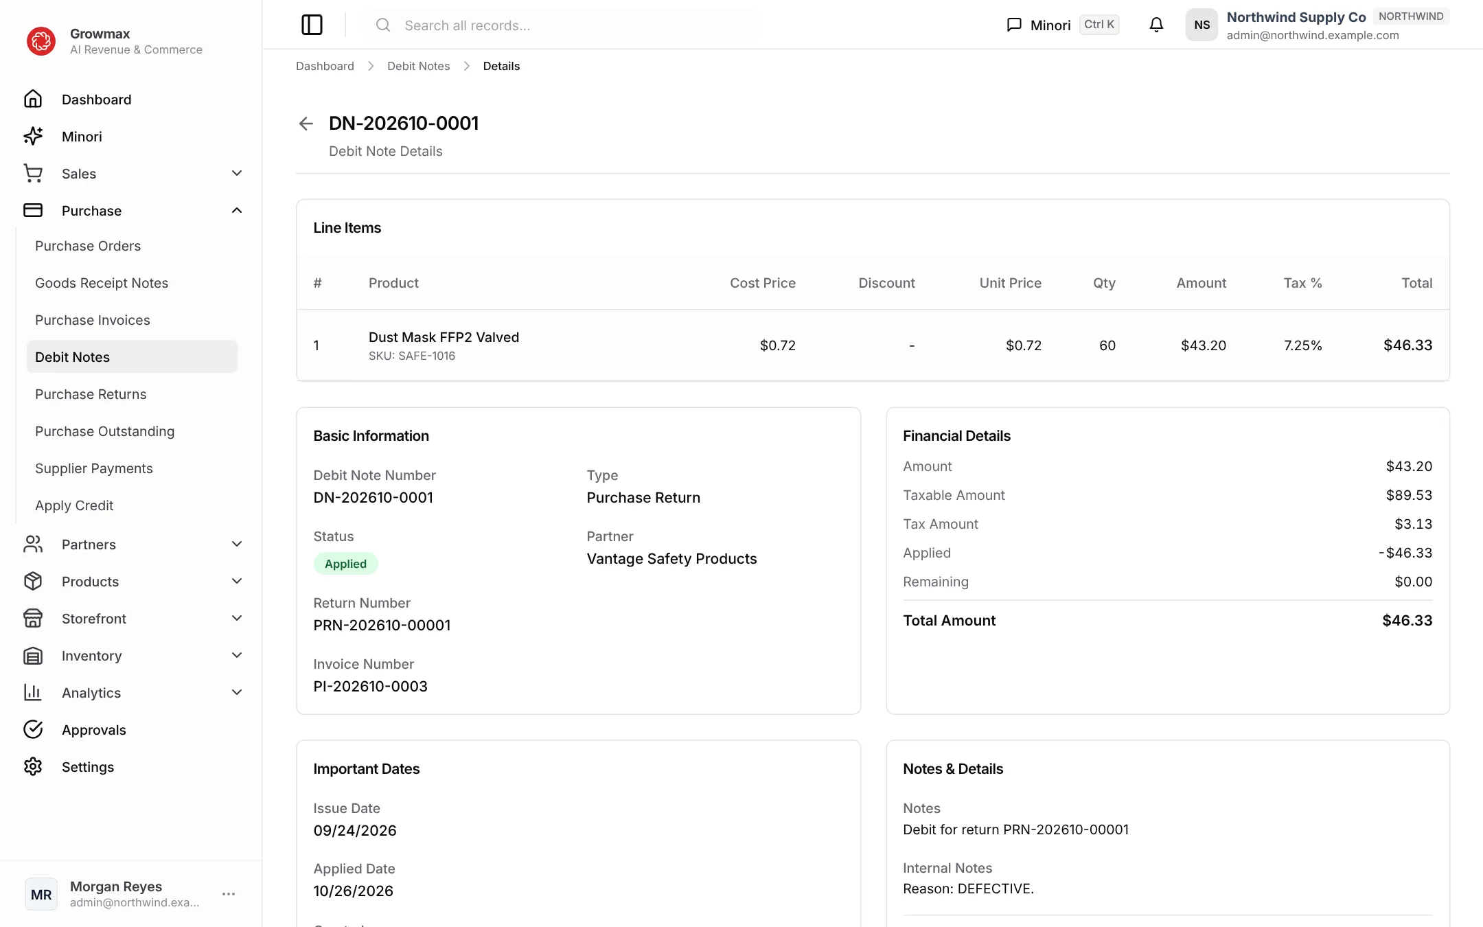Click the NS account avatar
The image size is (1483, 927).
[1202, 25]
